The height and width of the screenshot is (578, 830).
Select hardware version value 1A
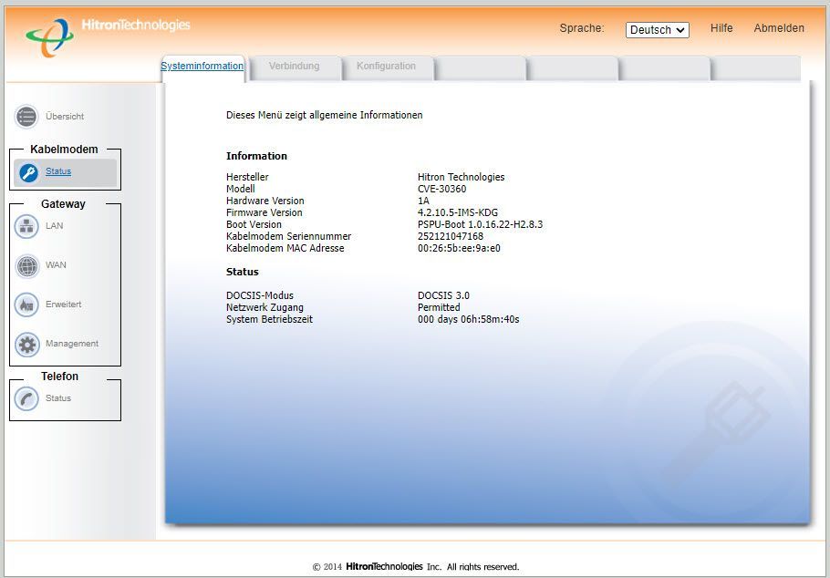point(423,201)
